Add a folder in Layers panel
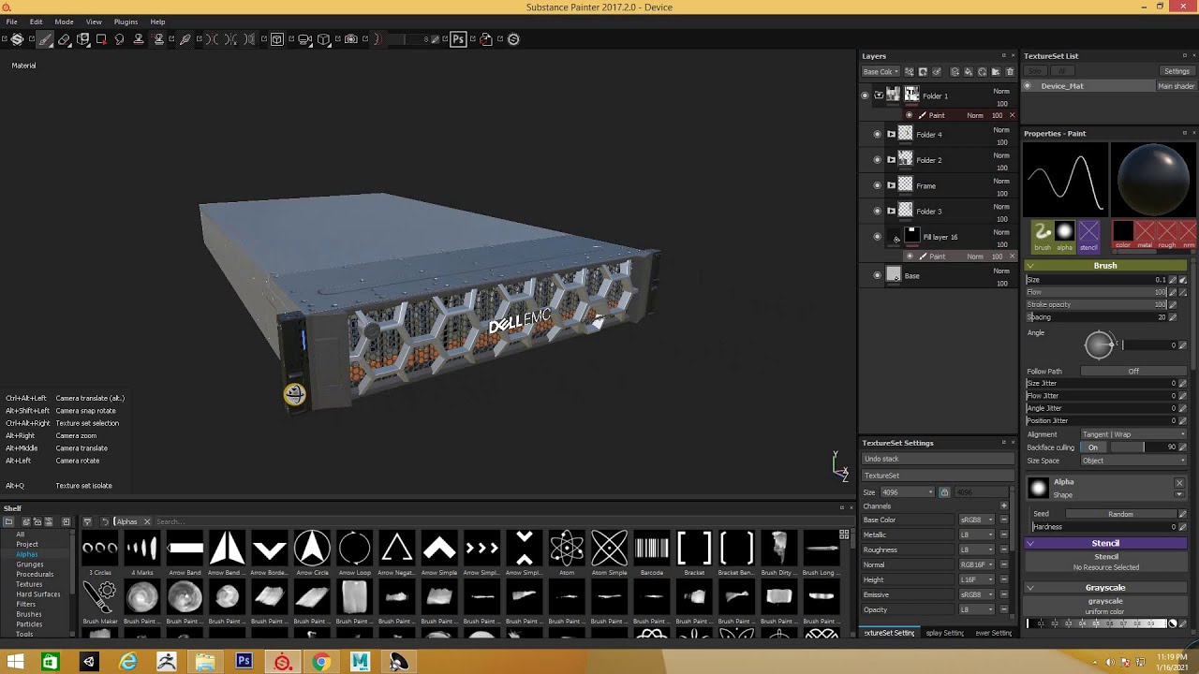This screenshot has width=1199, height=674. tap(997, 72)
